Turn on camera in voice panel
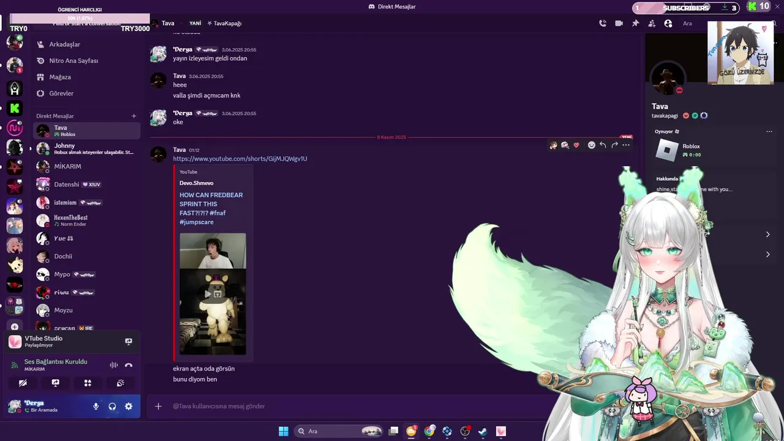 pos(23,383)
